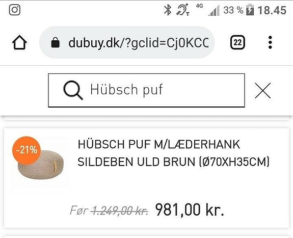The width and height of the screenshot is (293, 238).
Task: Tap the Instagram notification icon
Action: (x=15, y=10)
